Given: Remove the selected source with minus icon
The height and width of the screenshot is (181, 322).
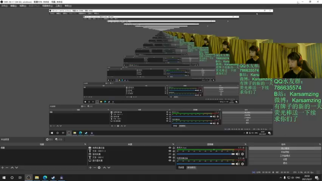Looking at the screenshot, I should coord(95,168).
